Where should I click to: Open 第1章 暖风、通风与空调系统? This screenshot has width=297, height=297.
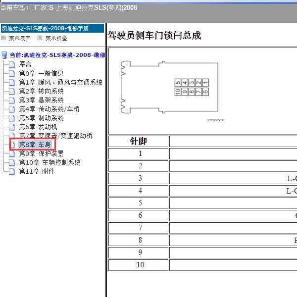(x=60, y=82)
